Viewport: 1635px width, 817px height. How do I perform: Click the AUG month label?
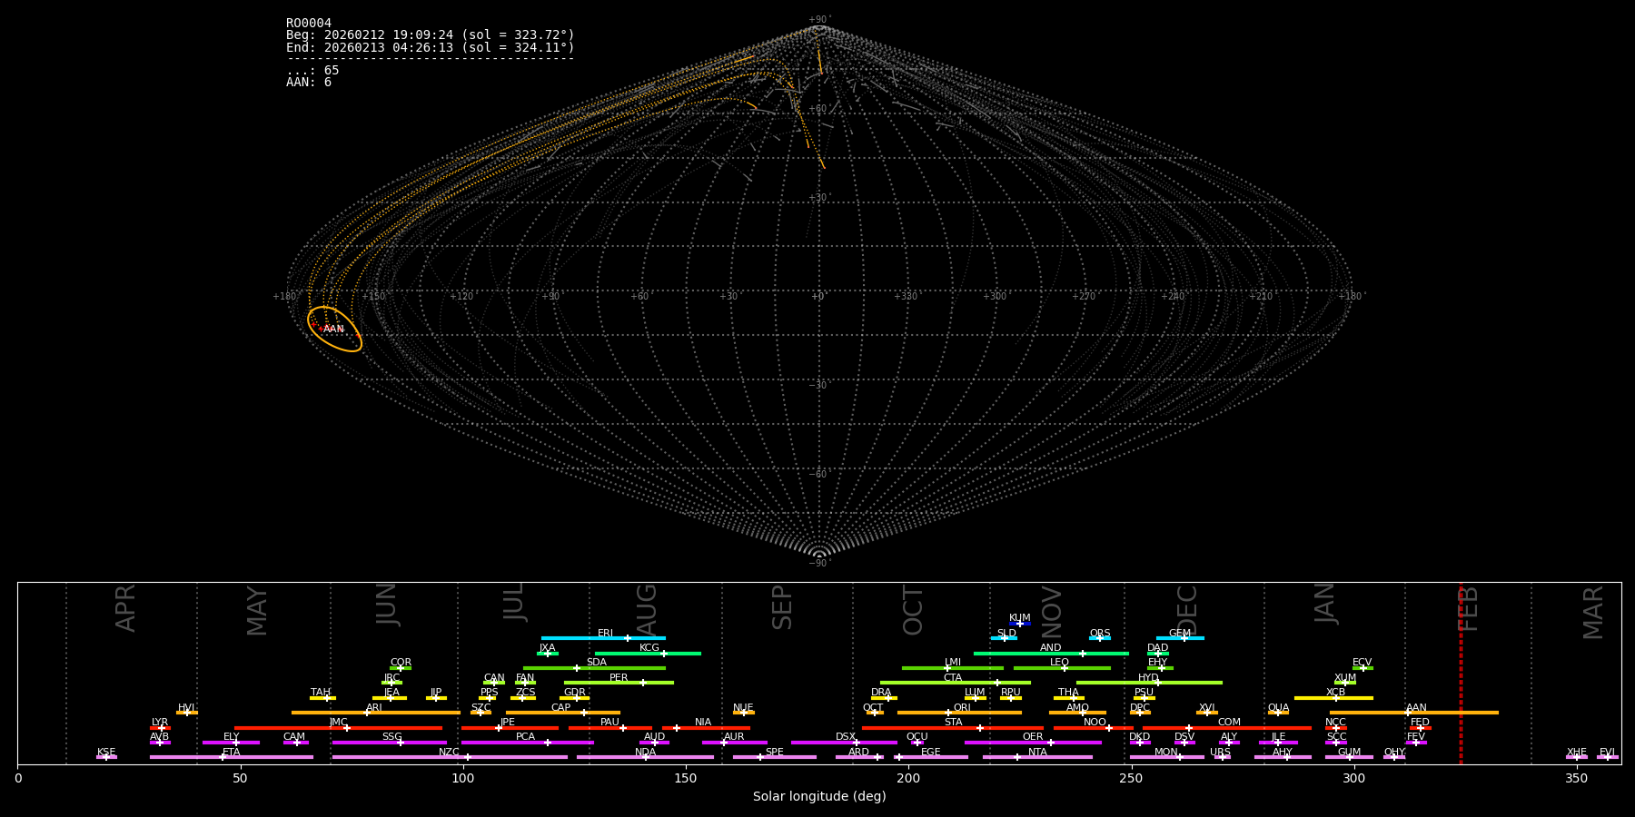pyautogui.click(x=646, y=608)
